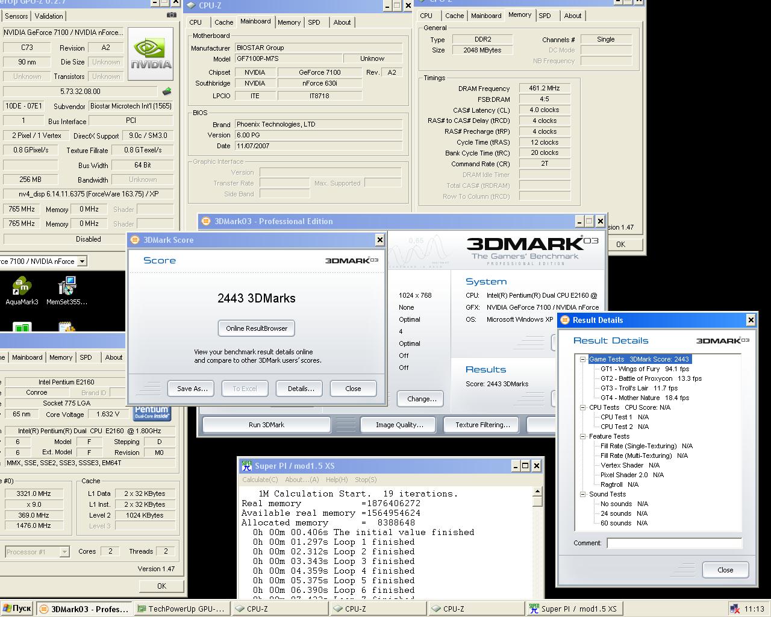Viewport: 771px width, 617px height.
Task: Click the Core Voltage value 1.632 V
Action: 108,414
